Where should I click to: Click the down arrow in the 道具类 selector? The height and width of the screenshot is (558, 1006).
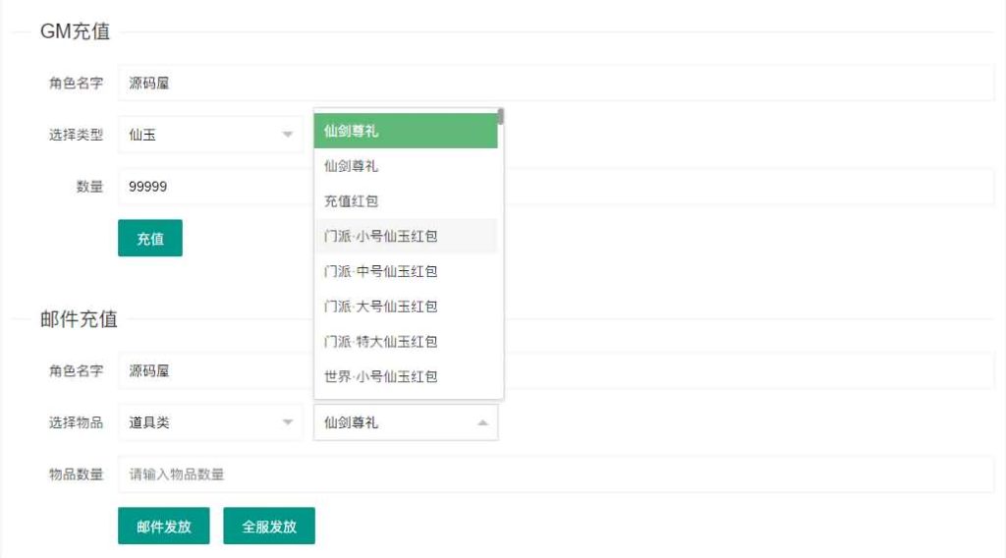click(x=287, y=422)
